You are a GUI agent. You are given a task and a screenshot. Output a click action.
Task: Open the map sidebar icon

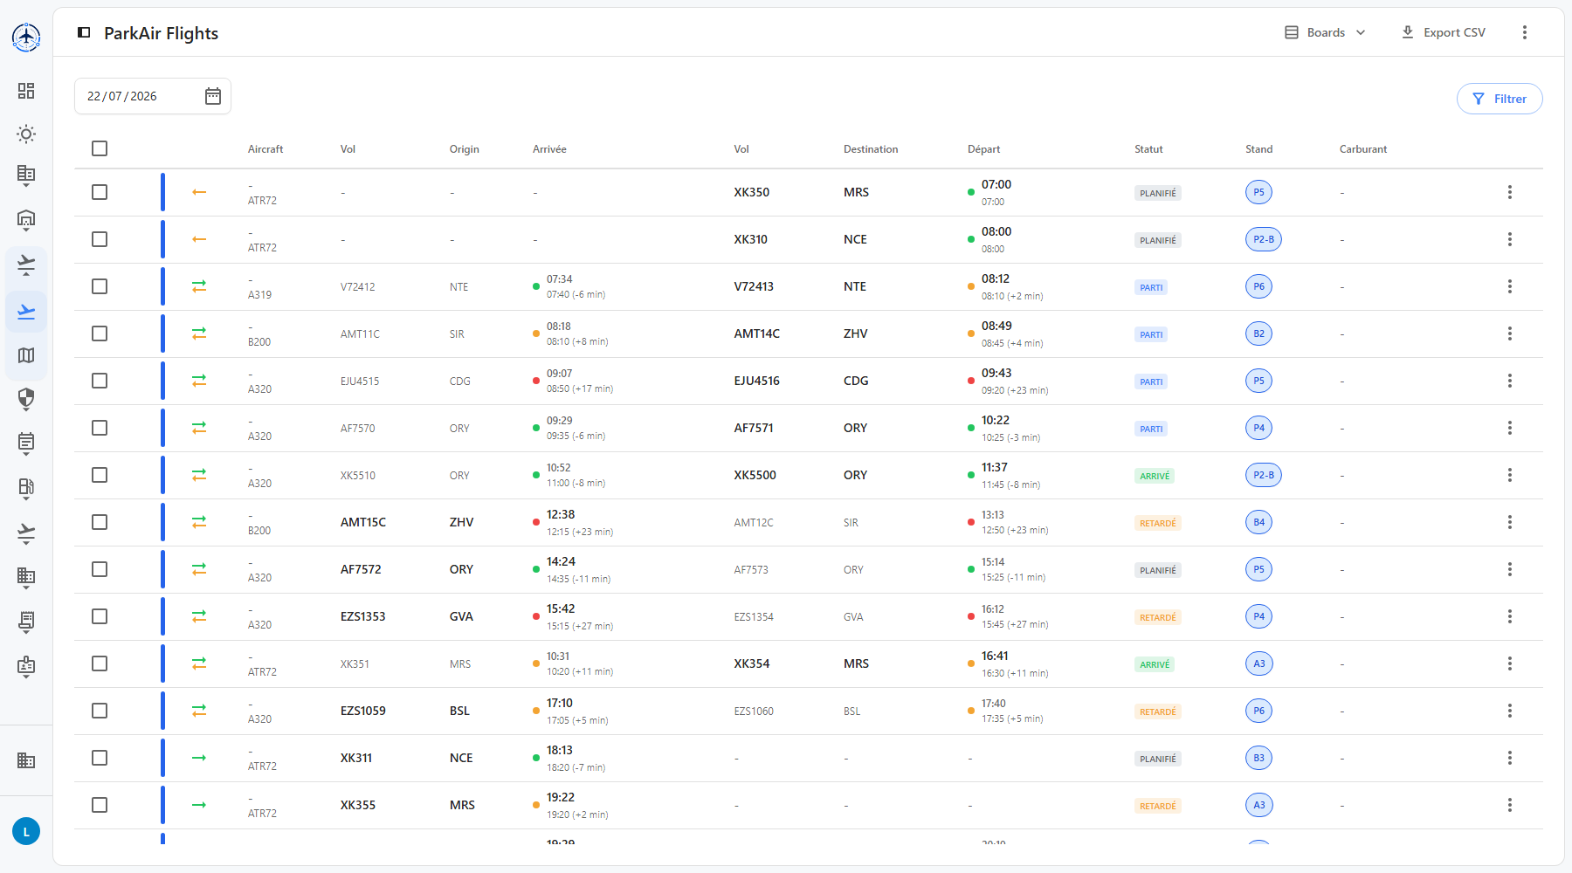tap(26, 355)
